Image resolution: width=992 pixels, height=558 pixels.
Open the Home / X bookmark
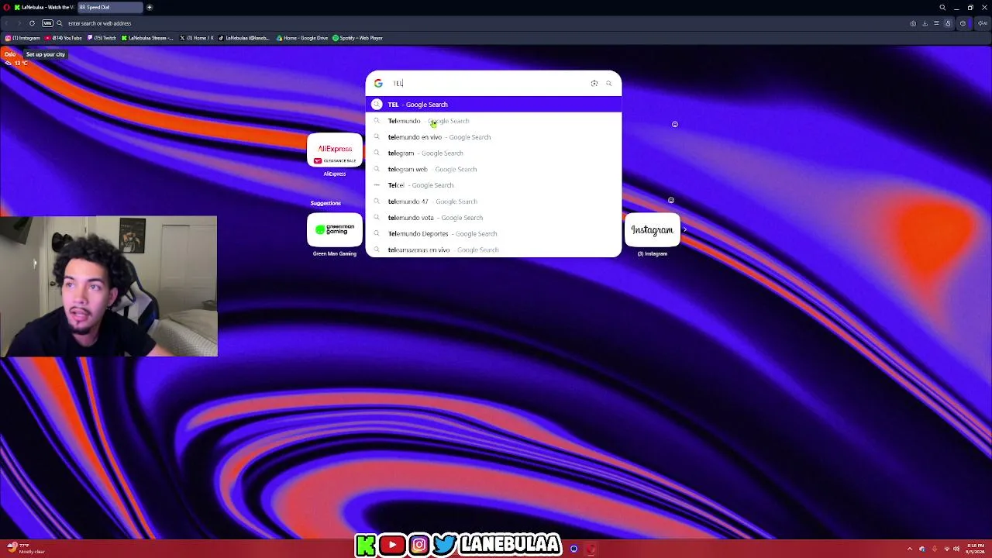pyautogui.click(x=197, y=38)
